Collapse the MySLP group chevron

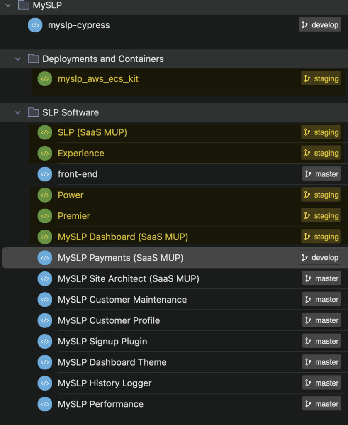(x=8, y=5)
